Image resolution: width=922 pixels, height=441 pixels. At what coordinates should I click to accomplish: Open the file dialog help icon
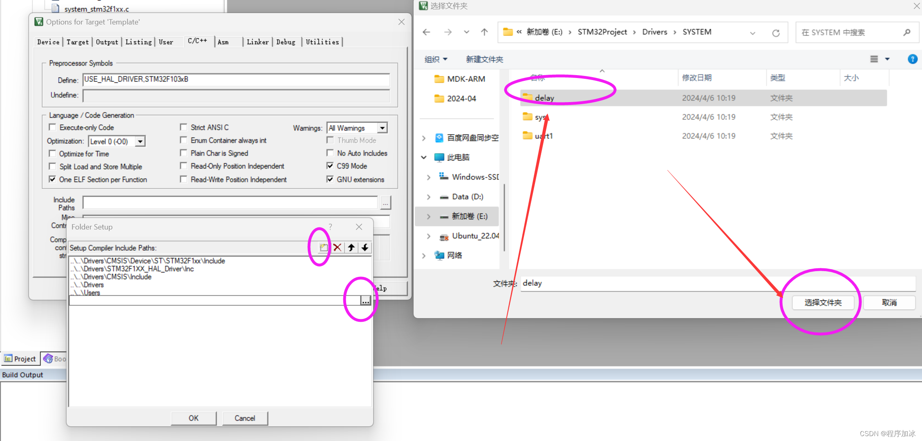coord(912,59)
